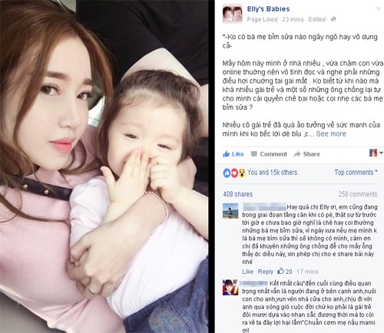
Task: Click Reply under the first comment
Action: click(266, 272)
